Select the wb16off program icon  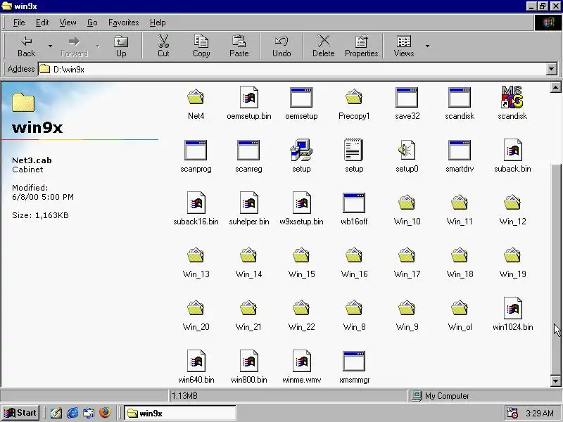click(354, 203)
